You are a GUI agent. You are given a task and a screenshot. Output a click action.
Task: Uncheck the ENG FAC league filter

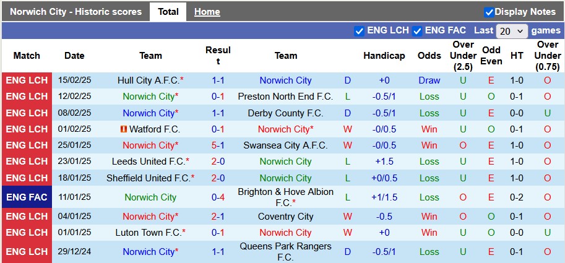(x=417, y=31)
